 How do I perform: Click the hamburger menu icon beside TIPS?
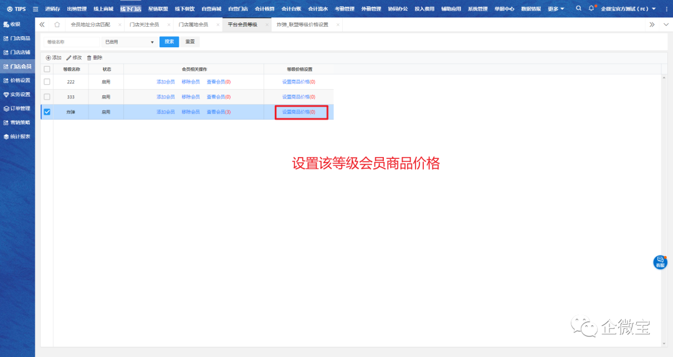pyautogui.click(x=35, y=9)
